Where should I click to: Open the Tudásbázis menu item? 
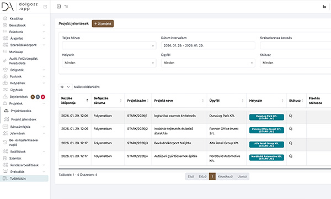(x=18, y=179)
